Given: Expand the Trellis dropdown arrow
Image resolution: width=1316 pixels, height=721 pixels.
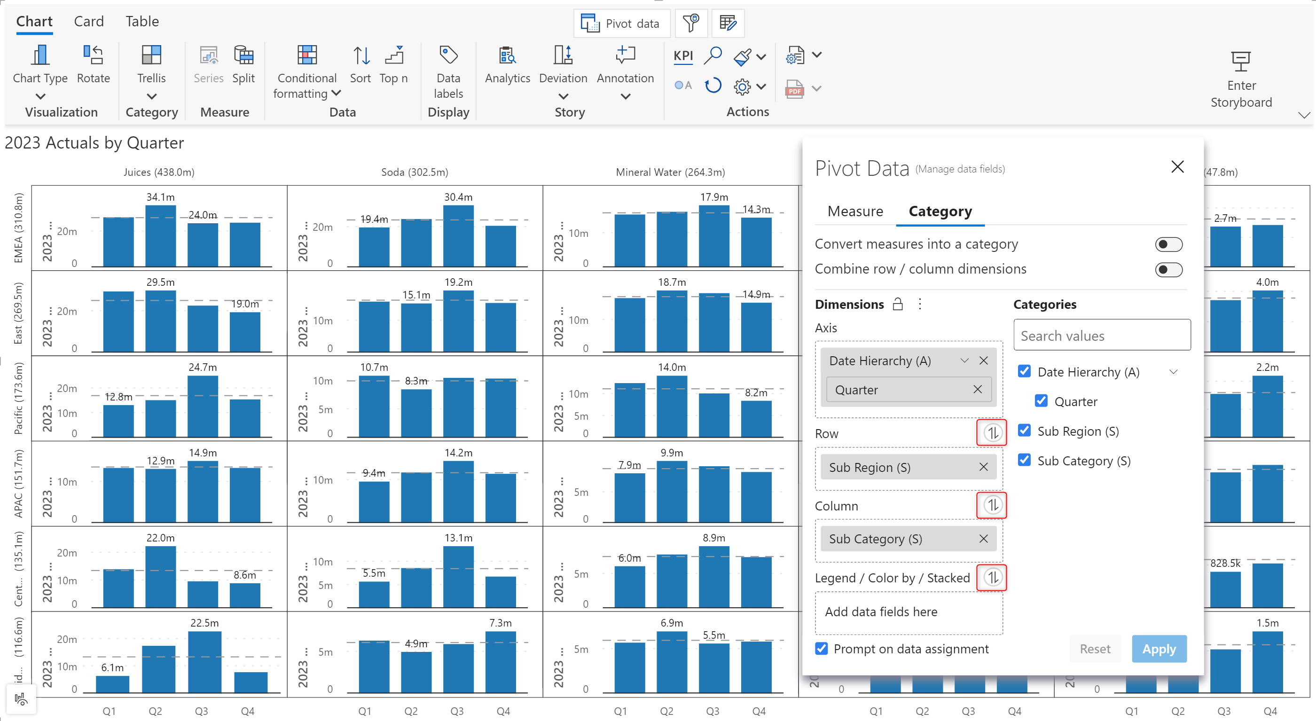Looking at the screenshot, I should pyautogui.click(x=151, y=96).
